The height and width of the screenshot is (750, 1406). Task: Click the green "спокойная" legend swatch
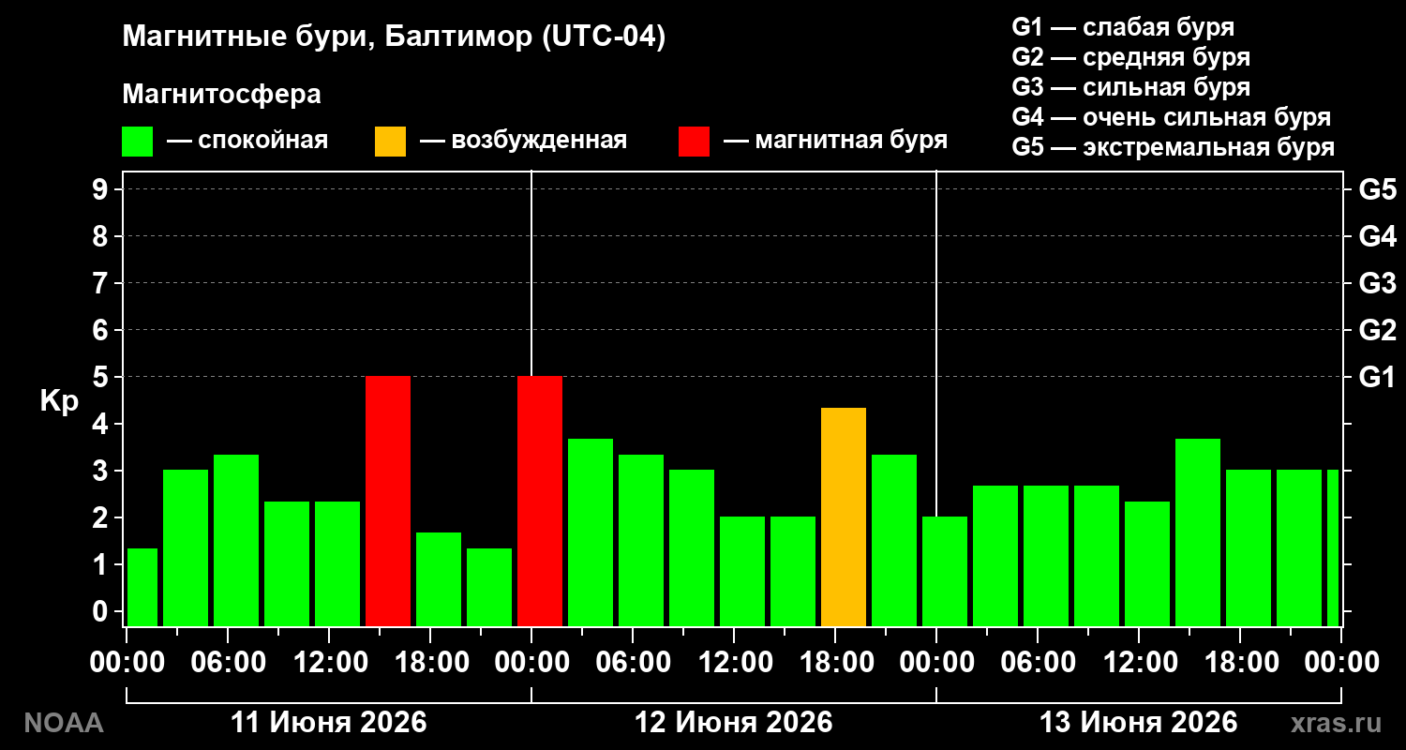pyautogui.click(x=137, y=142)
